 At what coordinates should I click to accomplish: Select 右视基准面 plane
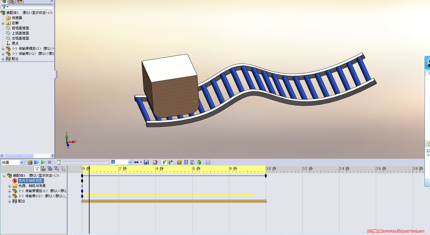[x=18, y=38]
